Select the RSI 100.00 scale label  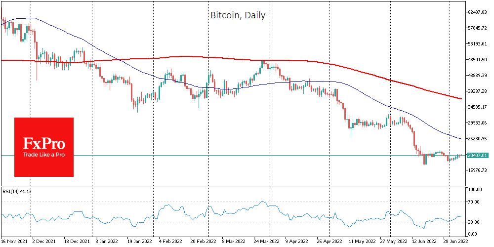[x=475, y=190]
